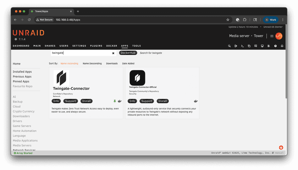Screen dimensions: 298x170
Task: Click Docker whale icon on Twingate-Connector-Official card
Action: pos(195,101)
